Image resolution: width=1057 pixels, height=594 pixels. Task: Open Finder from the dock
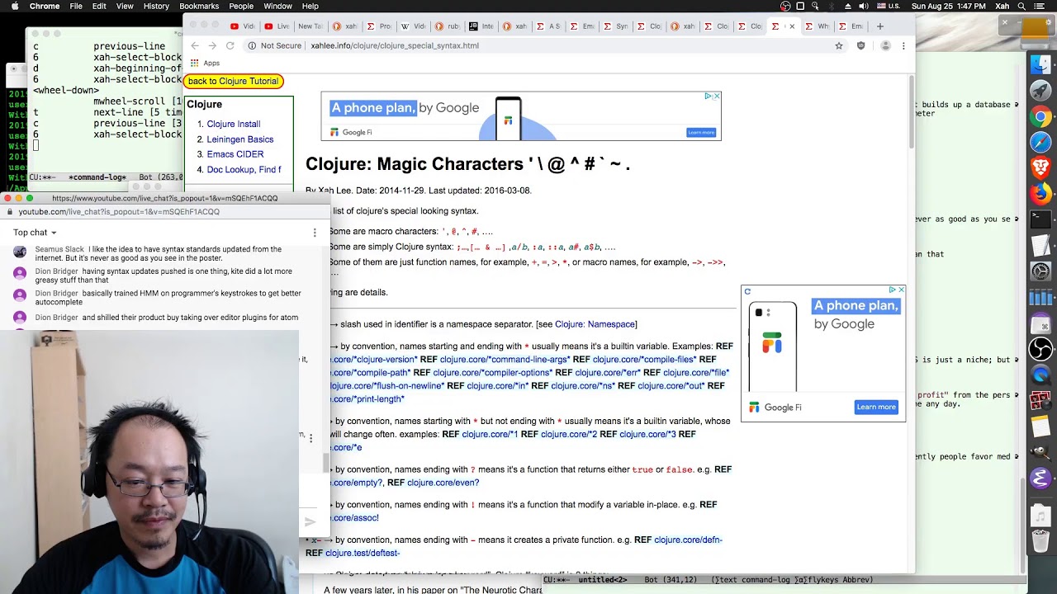[1040, 65]
